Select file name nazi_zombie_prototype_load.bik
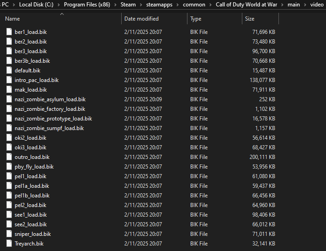This screenshot has width=326, height=251. click(x=53, y=119)
